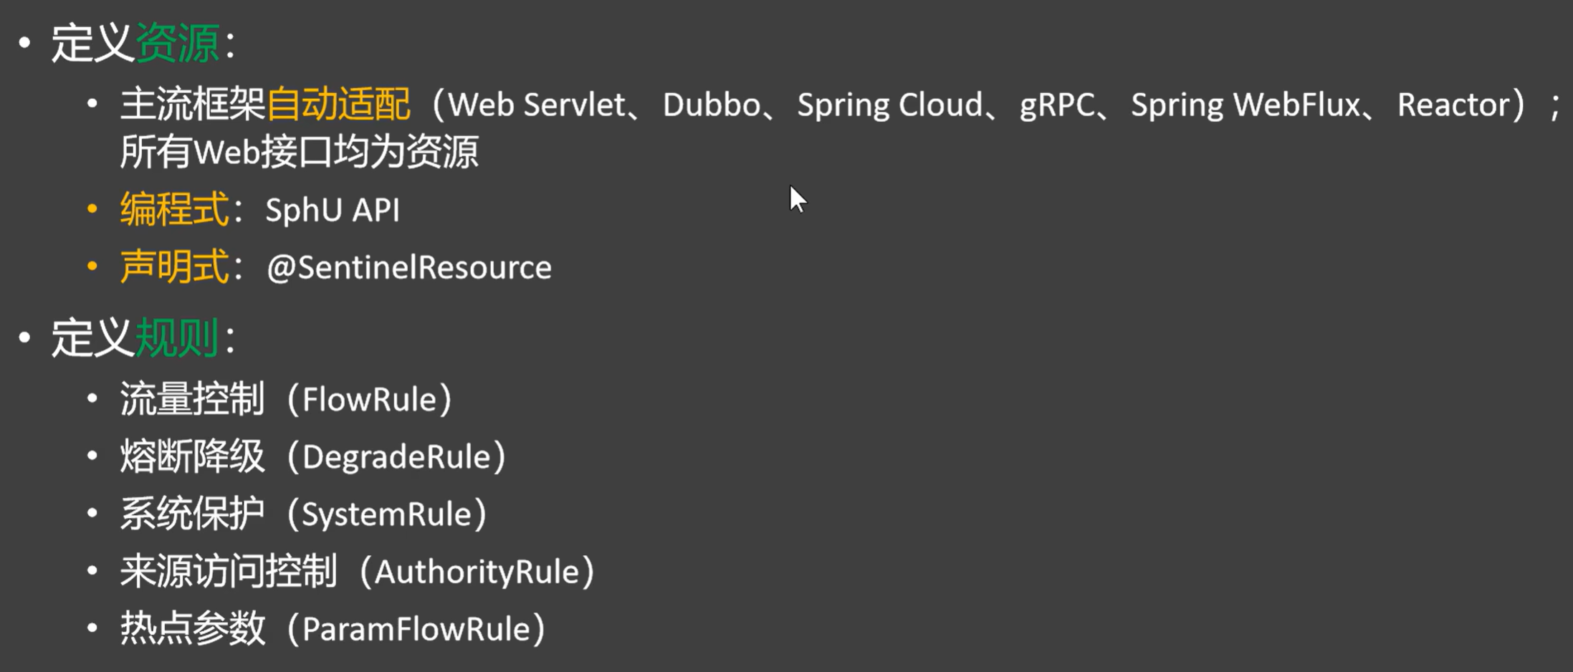Click the Spring Cloud text
The height and width of the screenshot is (672, 1573).
tap(890, 106)
